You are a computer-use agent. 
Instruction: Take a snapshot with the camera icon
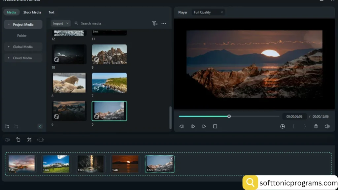point(316,126)
